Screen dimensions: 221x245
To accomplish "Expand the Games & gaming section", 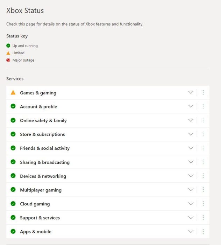I will click(191, 92).
